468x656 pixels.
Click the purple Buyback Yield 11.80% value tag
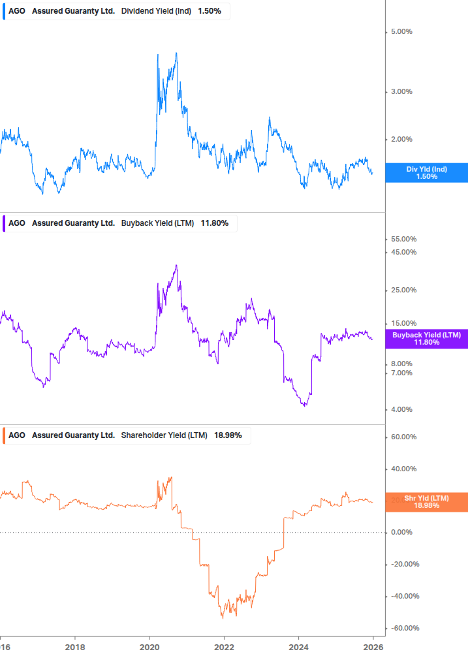427,339
